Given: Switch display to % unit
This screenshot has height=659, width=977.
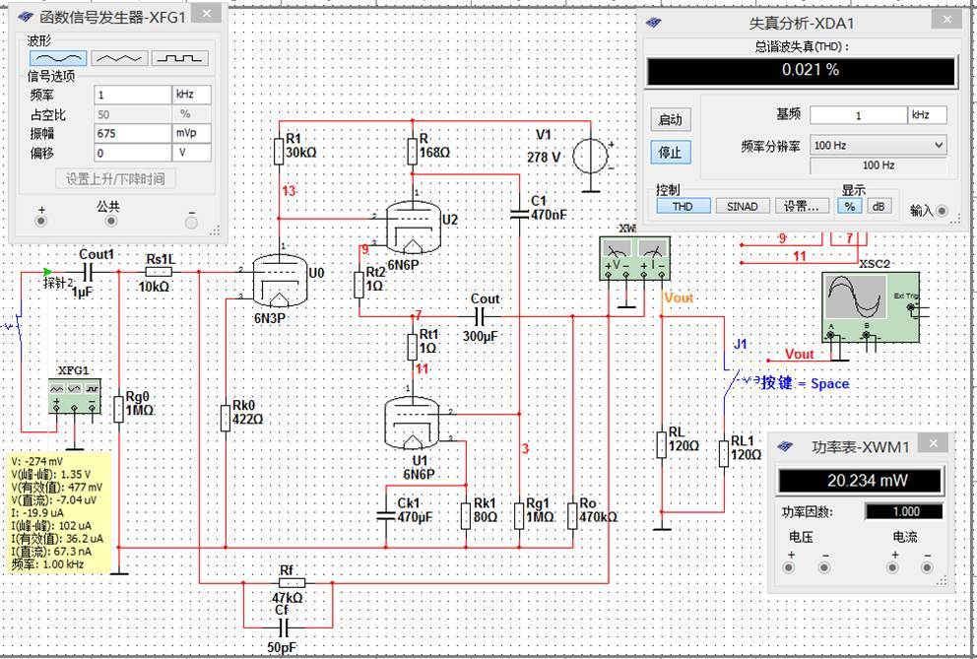Looking at the screenshot, I should pos(850,206).
